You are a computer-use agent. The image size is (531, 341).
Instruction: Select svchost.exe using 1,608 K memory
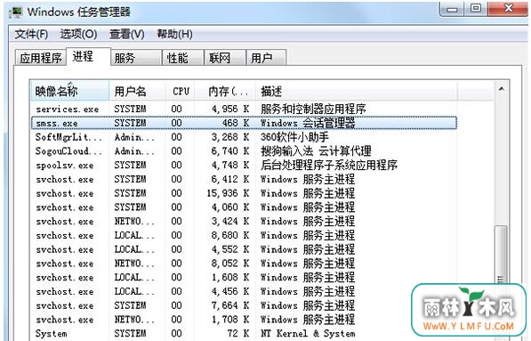point(244,278)
